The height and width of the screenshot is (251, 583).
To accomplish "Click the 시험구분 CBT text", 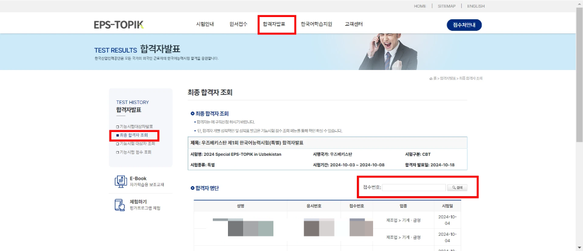I will [x=418, y=154].
